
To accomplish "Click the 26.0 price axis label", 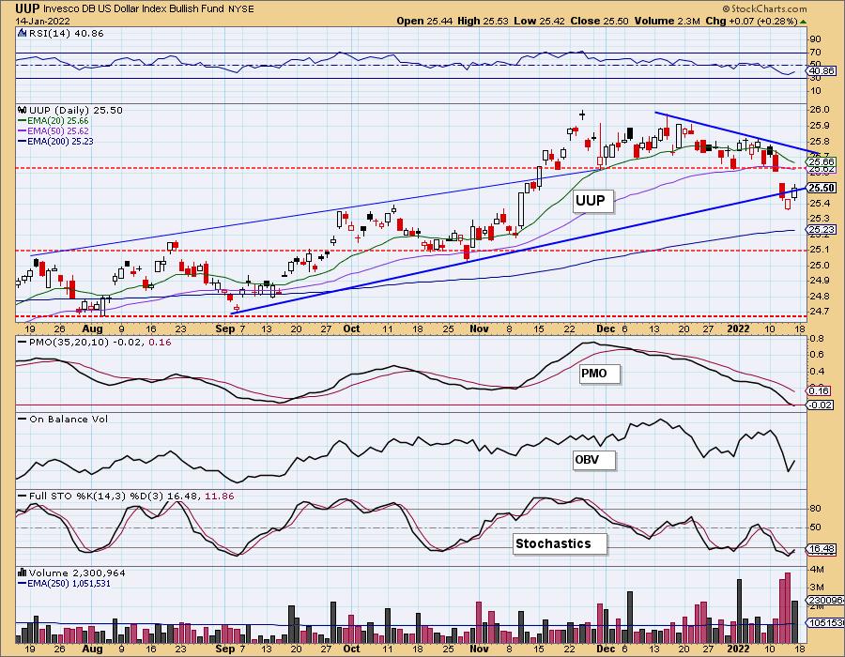I will point(820,110).
